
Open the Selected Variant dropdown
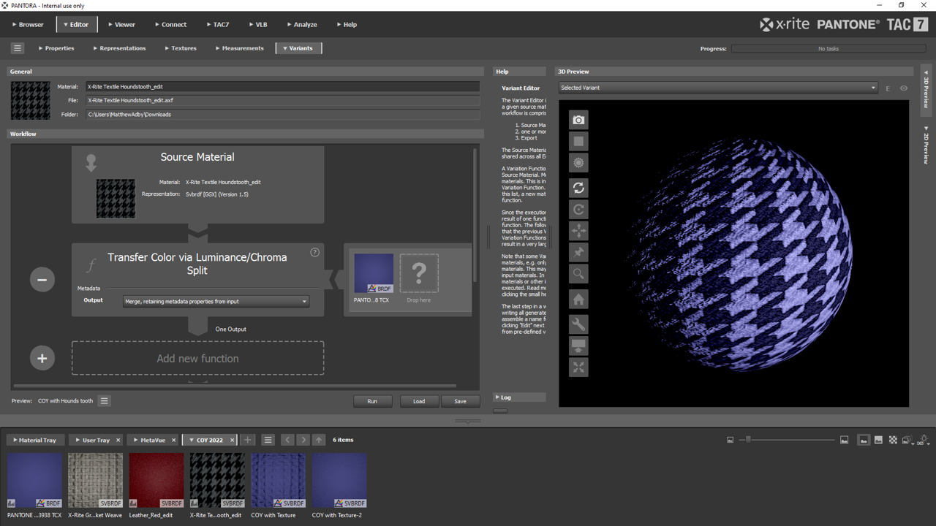(x=718, y=88)
